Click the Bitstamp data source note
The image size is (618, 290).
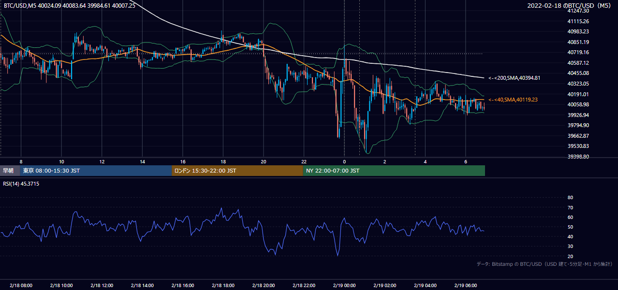[x=544, y=264]
